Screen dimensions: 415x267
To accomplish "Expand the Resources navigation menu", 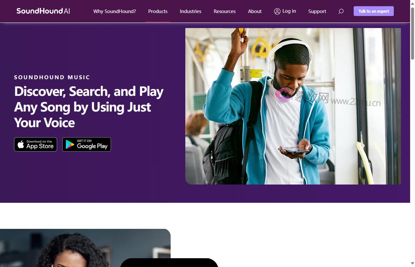I will [x=224, y=11].
